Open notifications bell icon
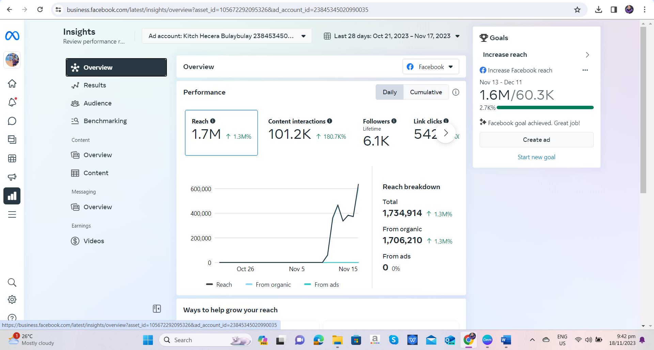Viewport: 654px width, 350px height. point(12,102)
